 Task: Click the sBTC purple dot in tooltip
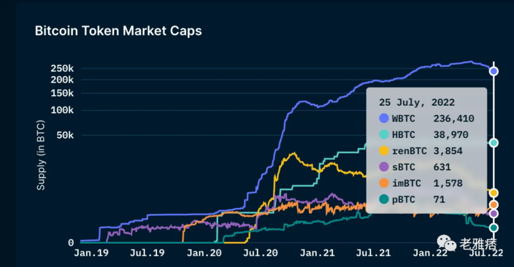(x=384, y=167)
